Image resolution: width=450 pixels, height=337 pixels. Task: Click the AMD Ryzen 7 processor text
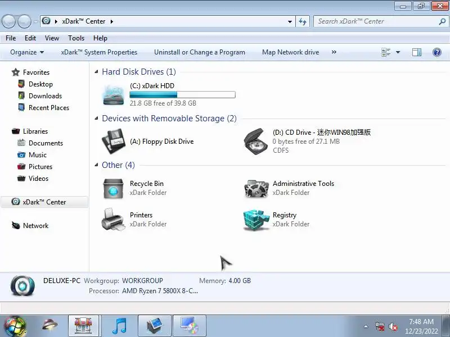pyautogui.click(x=160, y=291)
